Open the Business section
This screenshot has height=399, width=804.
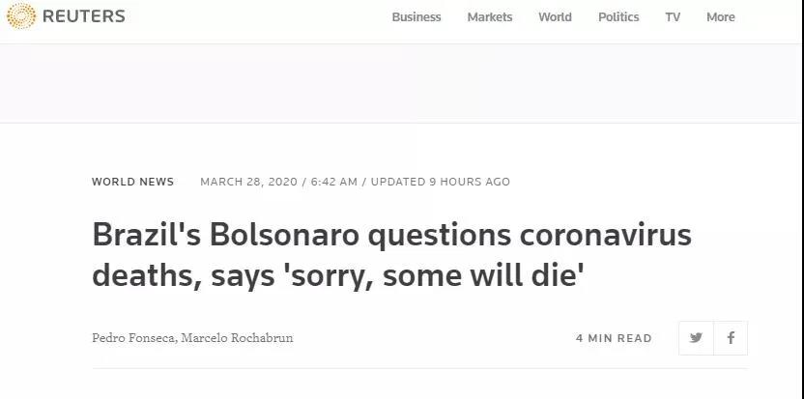coord(416,17)
